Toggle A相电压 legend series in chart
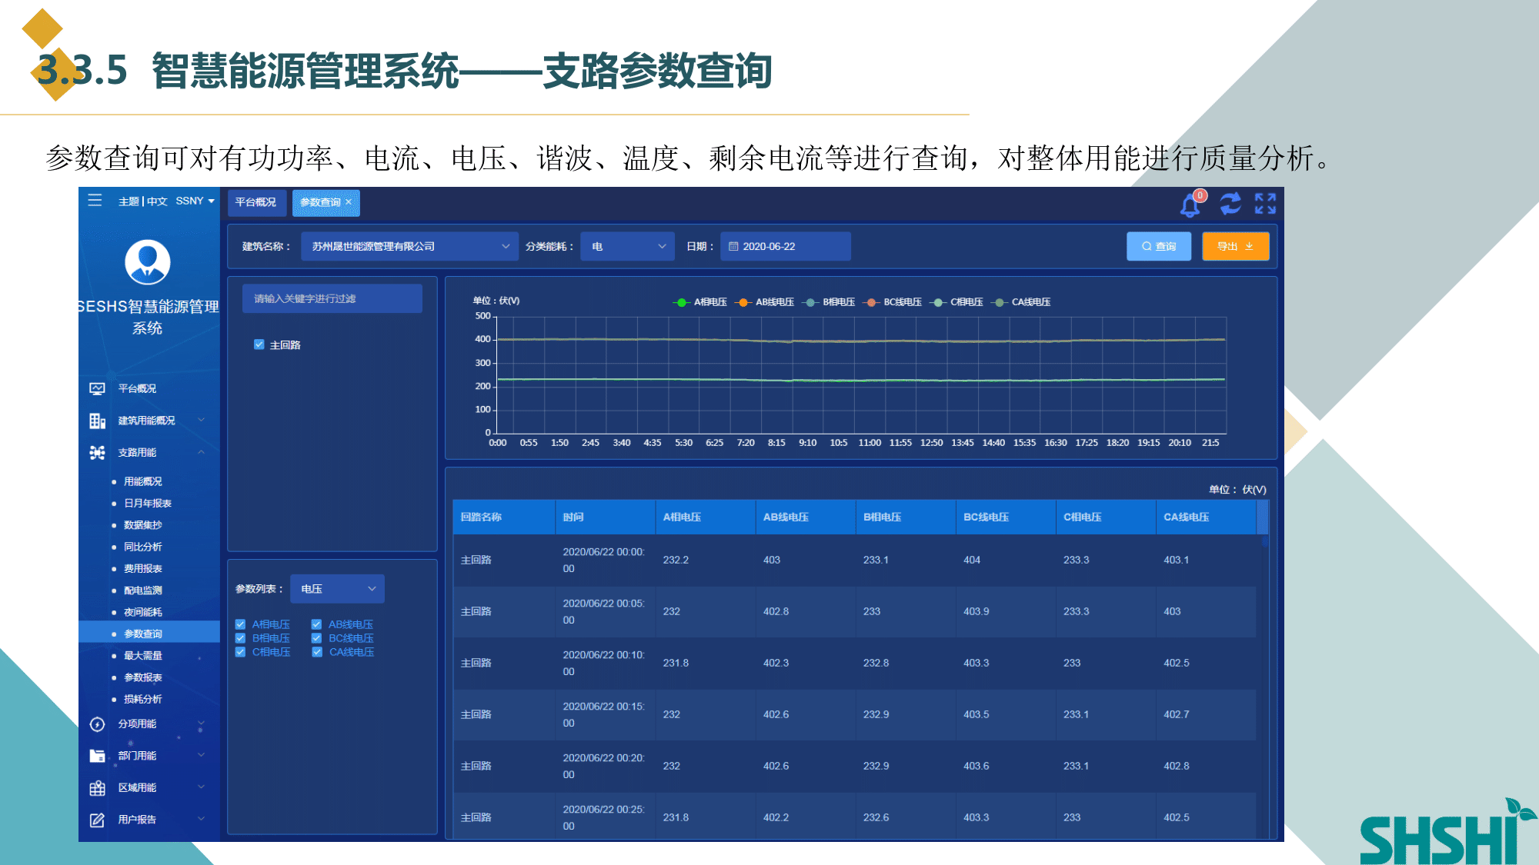The height and width of the screenshot is (865, 1539). [699, 302]
